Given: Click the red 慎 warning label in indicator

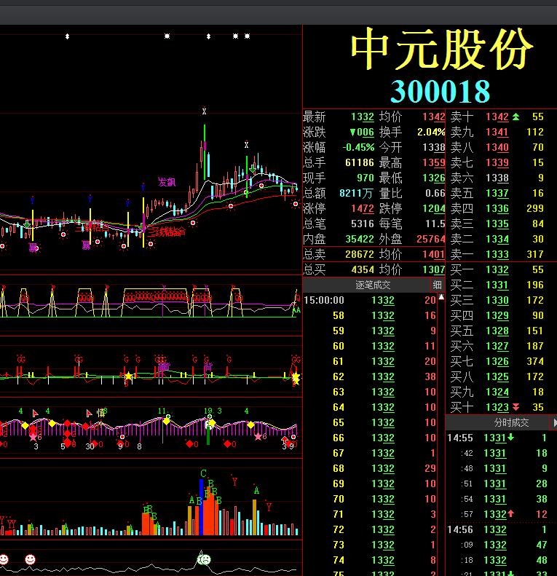Looking at the screenshot, I should pos(100,413).
